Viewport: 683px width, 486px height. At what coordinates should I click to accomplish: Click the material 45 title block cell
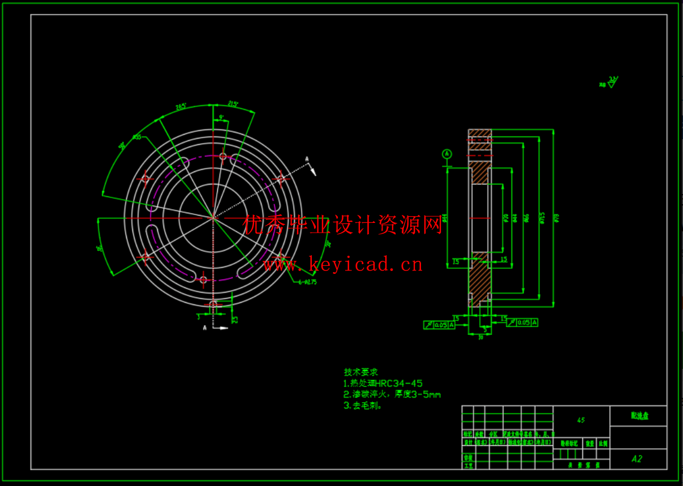(581, 420)
